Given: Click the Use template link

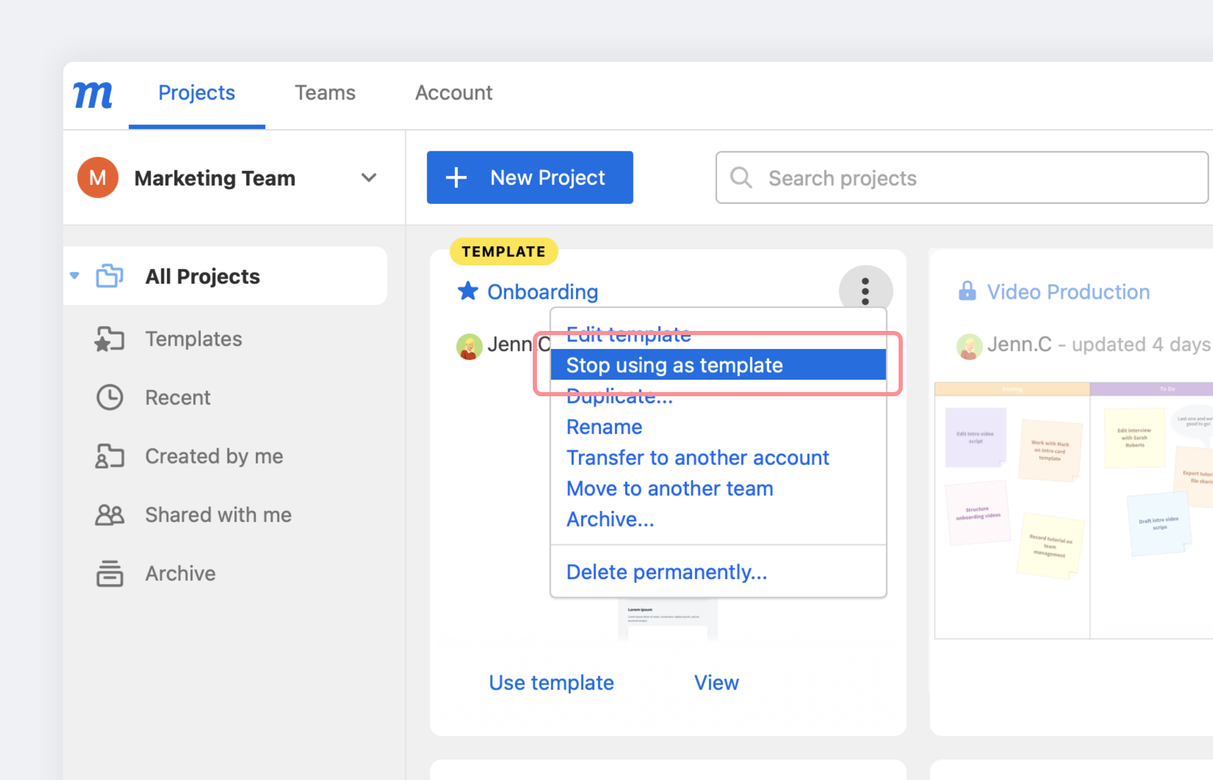Looking at the screenshot, I should click(x=551, y=683).
